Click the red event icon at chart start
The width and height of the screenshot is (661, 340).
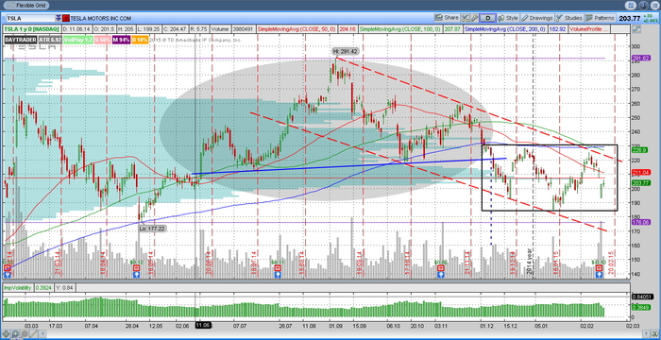click(x=8, y=268)
